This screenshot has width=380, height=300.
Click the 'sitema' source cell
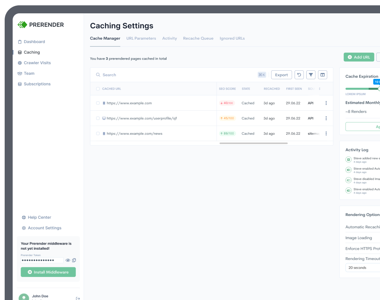click(314, 134)
